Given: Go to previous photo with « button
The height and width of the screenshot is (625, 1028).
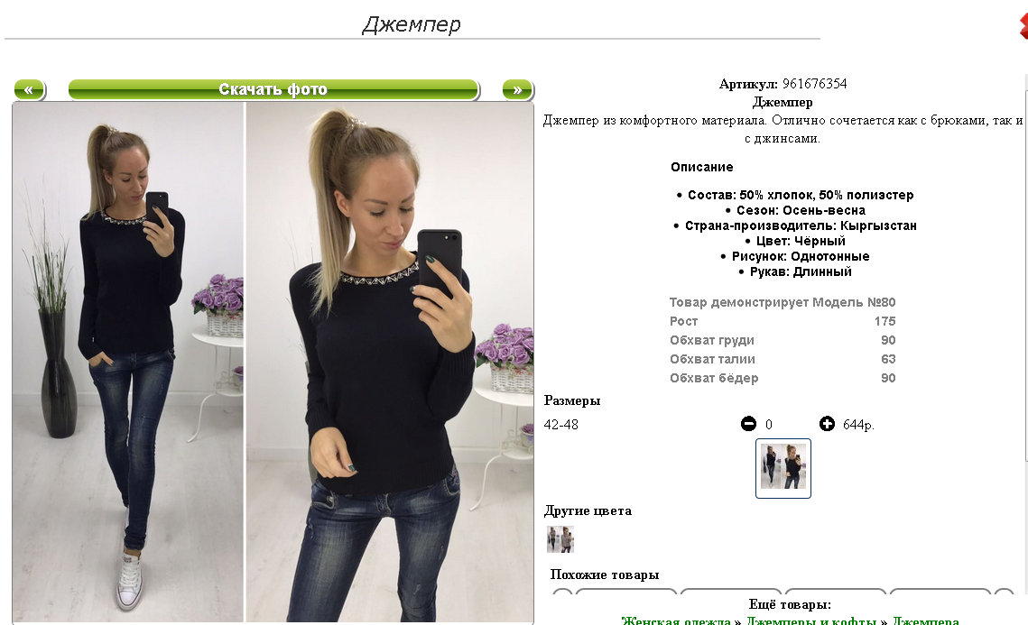Looking at the screenshot, I should point(30,90).
